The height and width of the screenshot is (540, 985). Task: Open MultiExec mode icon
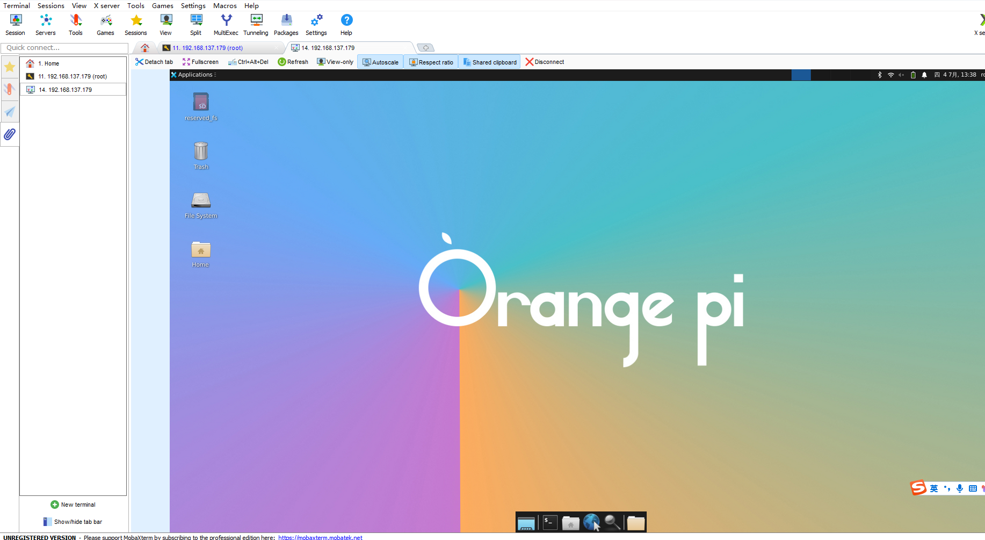pyautogui.click(x=226, y=25)
